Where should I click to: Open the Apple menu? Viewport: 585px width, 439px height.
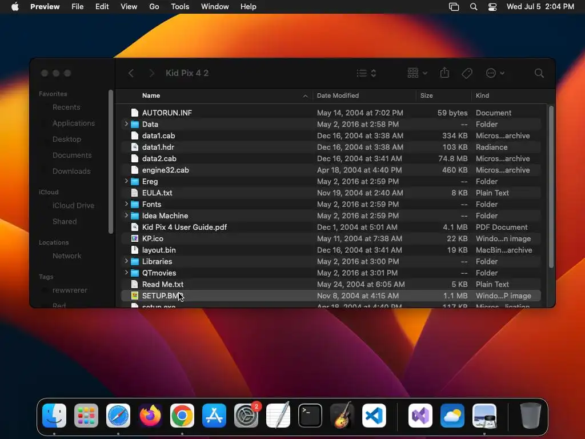pyautogui.click(x=15, y=7)
